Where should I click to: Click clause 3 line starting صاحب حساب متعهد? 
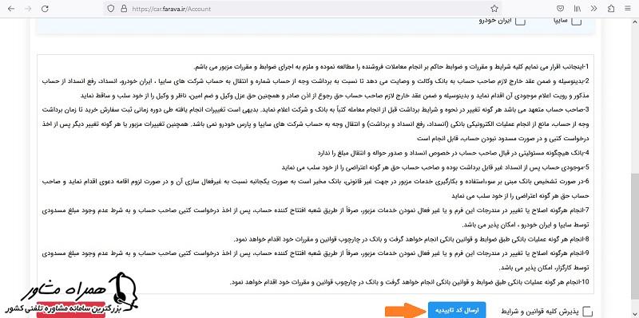(x=316, y=109)
